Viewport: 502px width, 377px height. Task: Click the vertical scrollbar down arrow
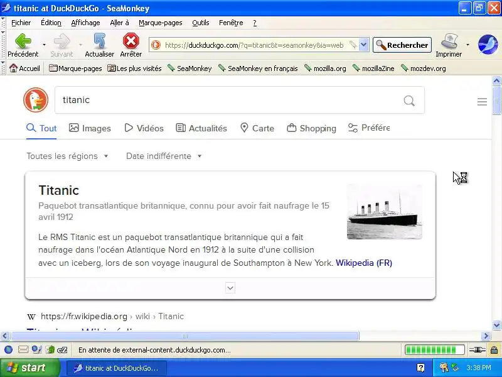point(496,325)
